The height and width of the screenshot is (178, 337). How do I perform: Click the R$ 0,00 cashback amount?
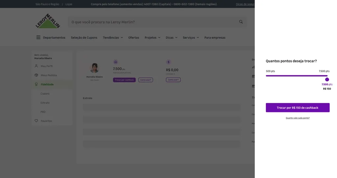[172, 70]
